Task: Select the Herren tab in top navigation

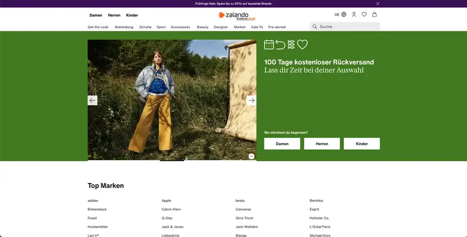Action: point(114,15)
